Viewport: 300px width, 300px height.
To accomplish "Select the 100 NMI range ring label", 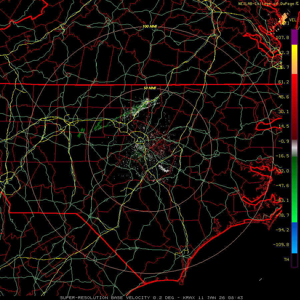I will 150,26.
